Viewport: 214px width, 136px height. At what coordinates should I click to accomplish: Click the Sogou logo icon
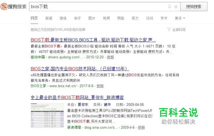click(x=4, y=6)
